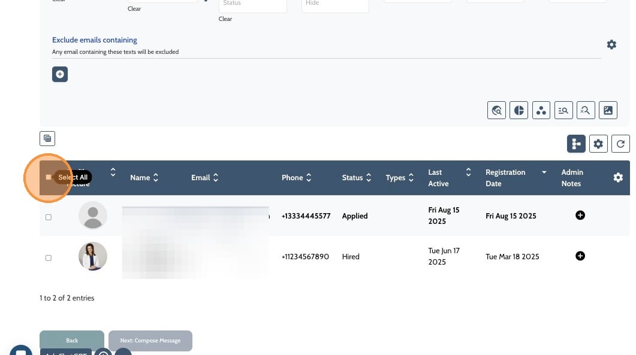Sort by Registration Date descending arrow
The width and height of the screenshot is (636, 355).
(x=544, y=172)
